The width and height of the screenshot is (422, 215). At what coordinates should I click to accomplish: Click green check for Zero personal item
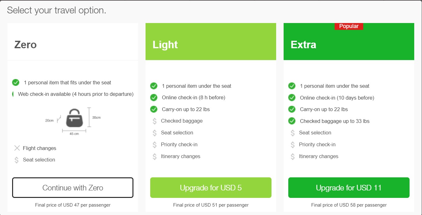[x=16, y=82]
